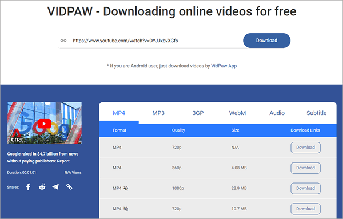Image resolution: width=343 pixels, height=219 pixels.
Task: Click the big blue Download button
Action: click(266, 41)
